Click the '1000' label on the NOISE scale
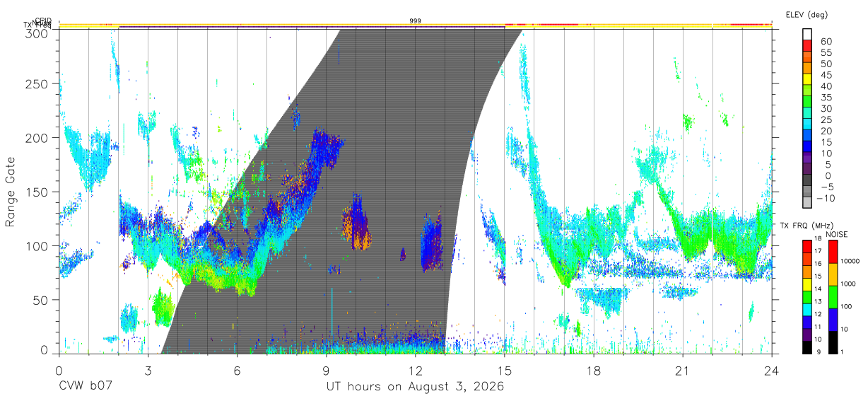Viewport: 868px width, 401px height. tap(848, 284)
